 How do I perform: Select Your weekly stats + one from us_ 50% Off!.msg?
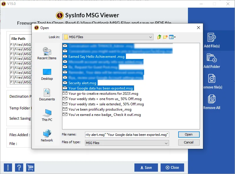(105, 99)
